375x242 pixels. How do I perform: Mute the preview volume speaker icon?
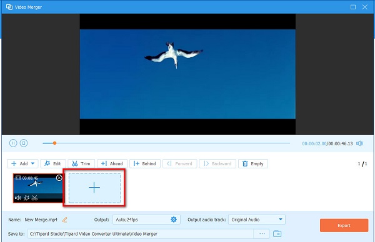(x=359, y=143)
